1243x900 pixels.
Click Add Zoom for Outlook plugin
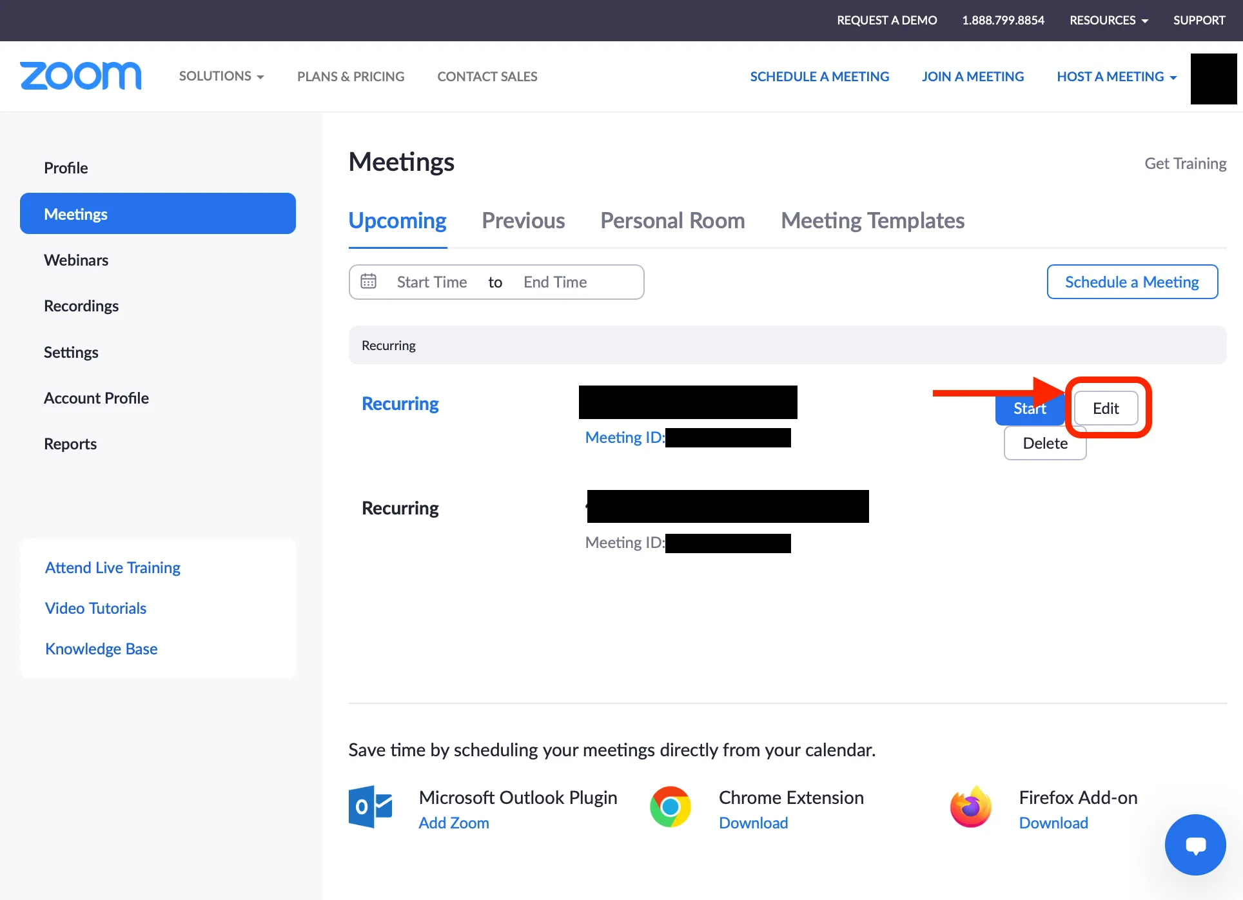(x=453, y=823)
